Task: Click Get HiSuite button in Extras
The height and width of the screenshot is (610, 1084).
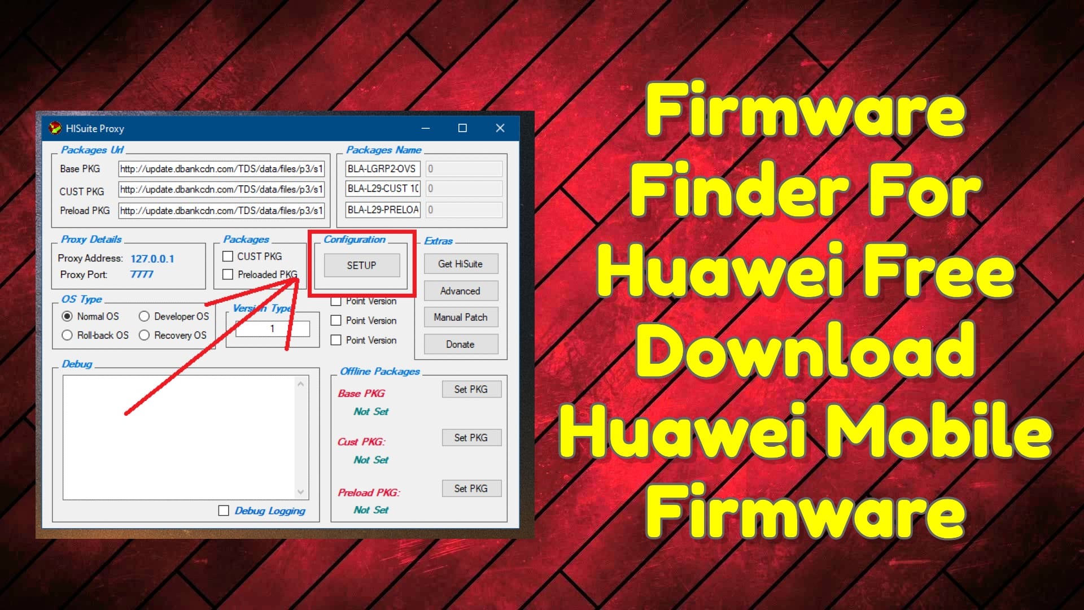Action: [460, 264]
